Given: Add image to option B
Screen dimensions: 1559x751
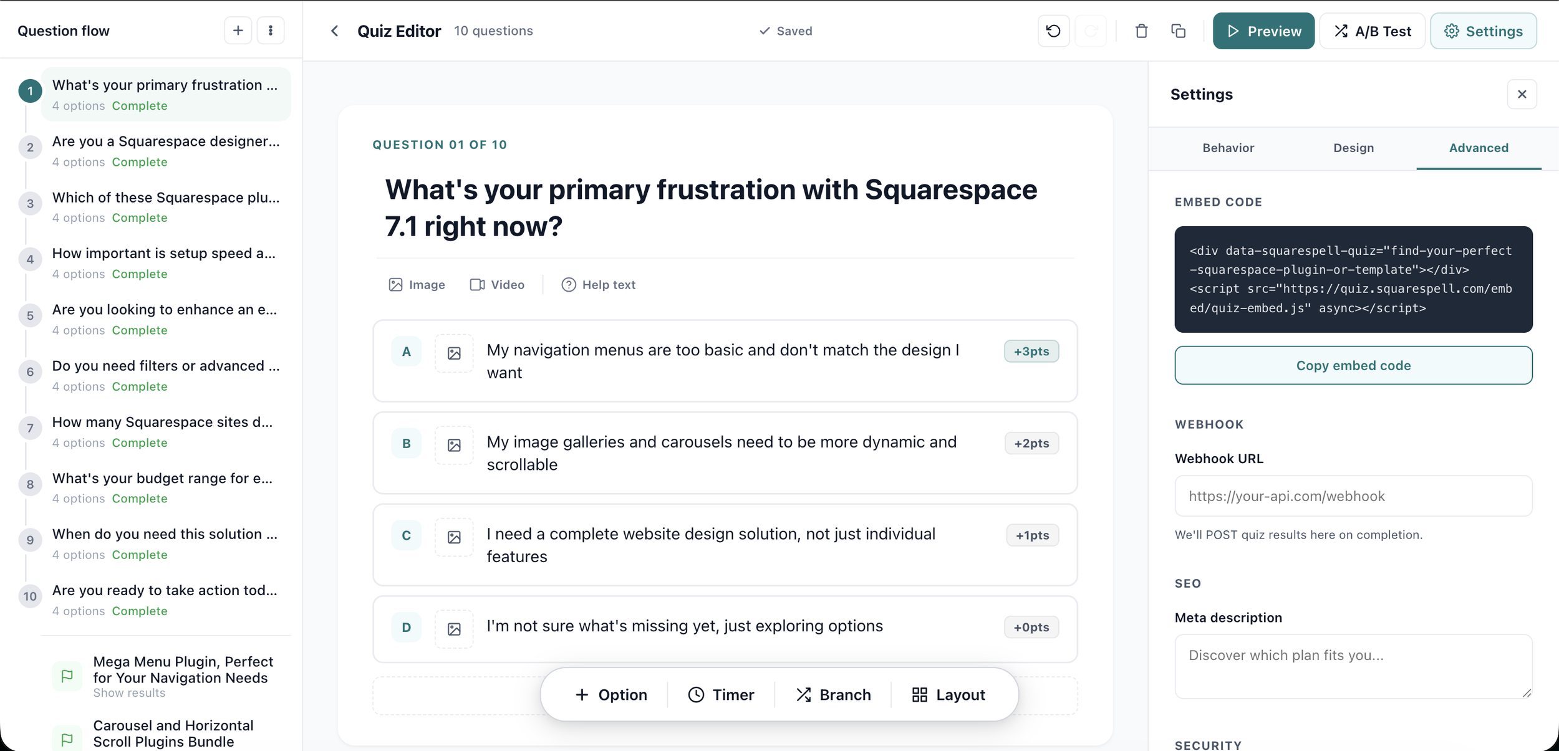Looking at the screenshot, I should pos(454,445).
